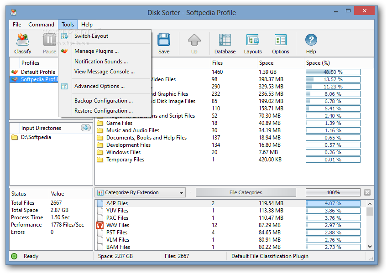This screenshot has height=274, width=387.
Task: Click the Temporary Files folder icon
Action: pyautogui.click(x=100, y=160)
